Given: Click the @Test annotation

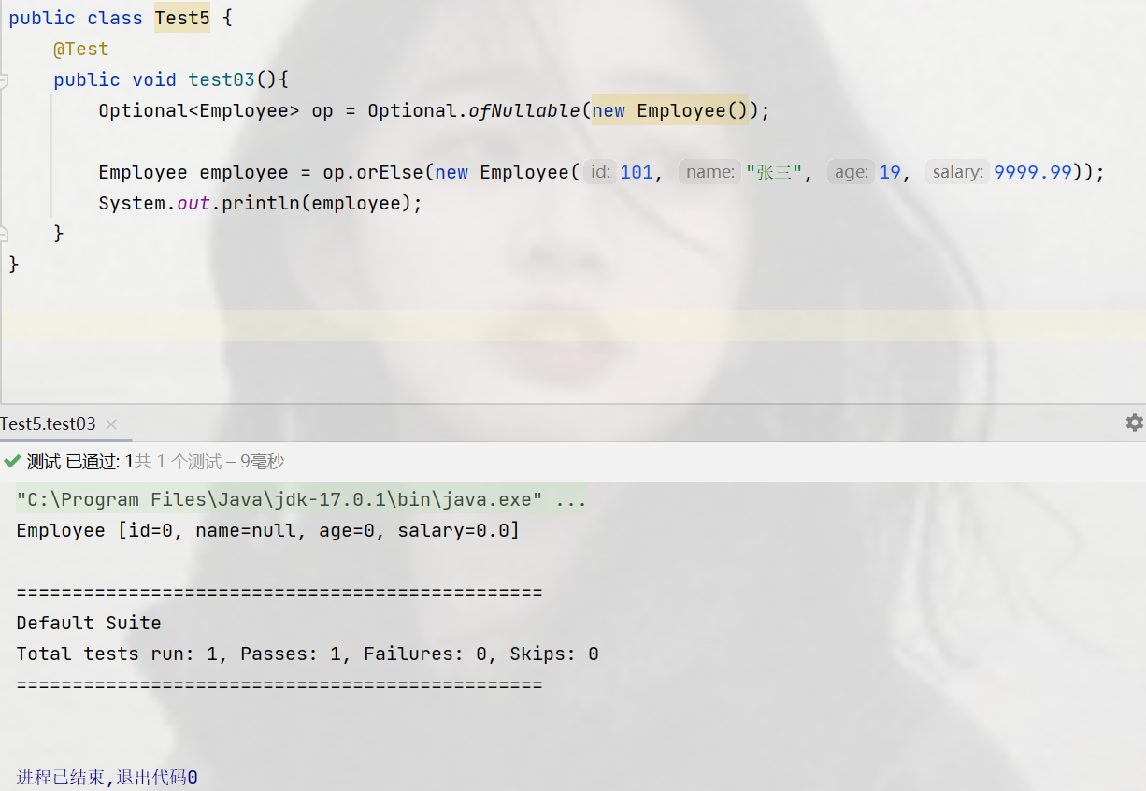Looking at the screenshot, I should [81, 50].
